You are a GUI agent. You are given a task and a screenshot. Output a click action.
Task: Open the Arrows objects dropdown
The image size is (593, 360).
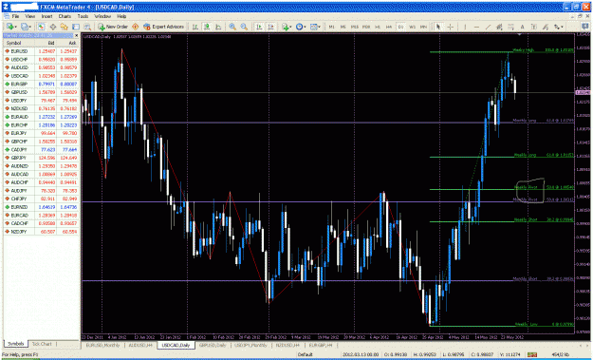pyautogui.click(x=559, y=27)
